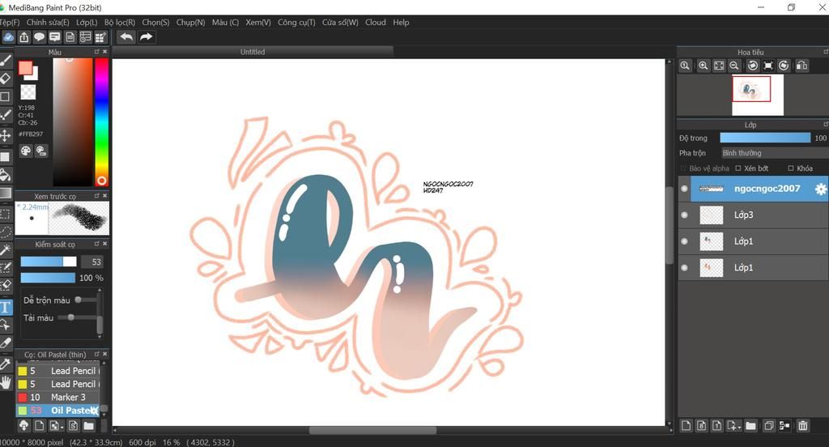Delete layer with the trash icon
This screenshot has width=829, height=447.
tap(802, 425)
